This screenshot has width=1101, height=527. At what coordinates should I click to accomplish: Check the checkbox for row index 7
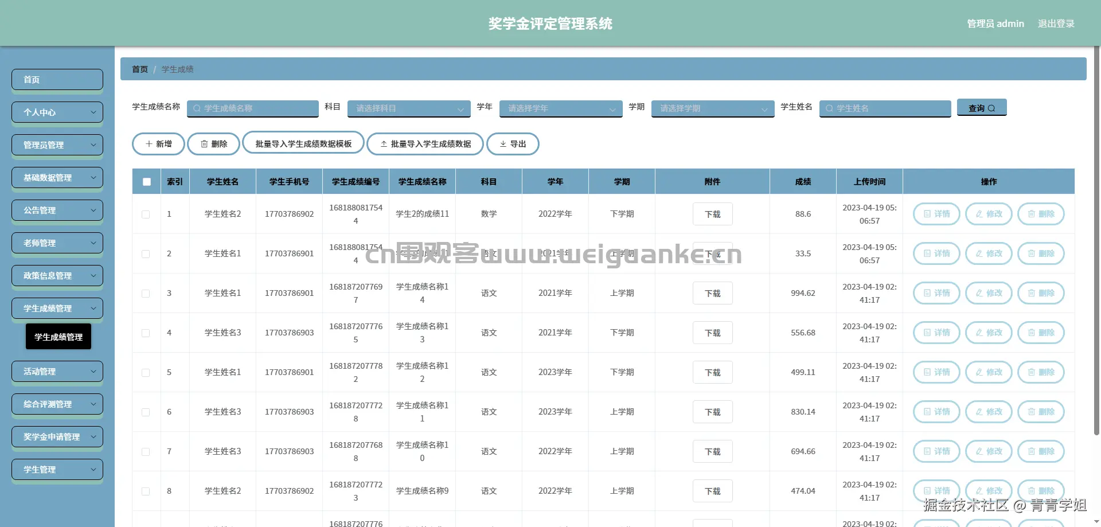146,452
